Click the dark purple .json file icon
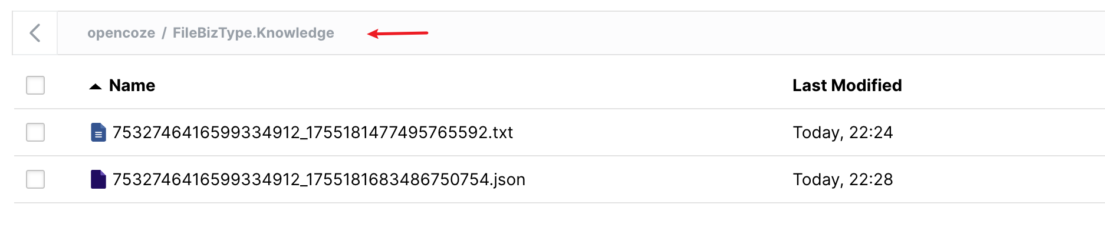The image size is (1105, 241). [98, 179]
